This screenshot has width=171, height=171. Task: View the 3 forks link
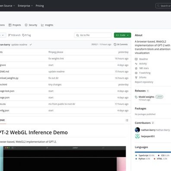click(x=143, y=77)
